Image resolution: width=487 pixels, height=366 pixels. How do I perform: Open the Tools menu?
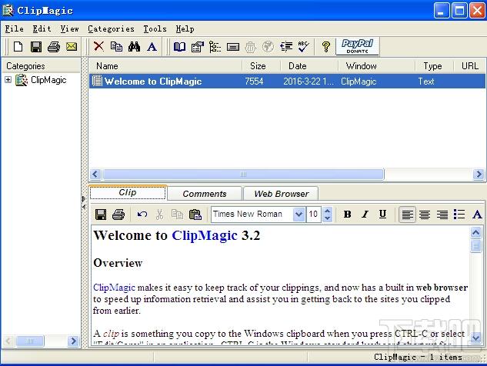(x=155, y=29)
